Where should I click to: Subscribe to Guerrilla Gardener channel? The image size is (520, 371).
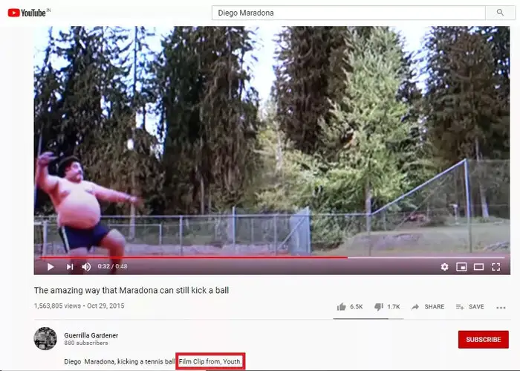pos(483,340)
